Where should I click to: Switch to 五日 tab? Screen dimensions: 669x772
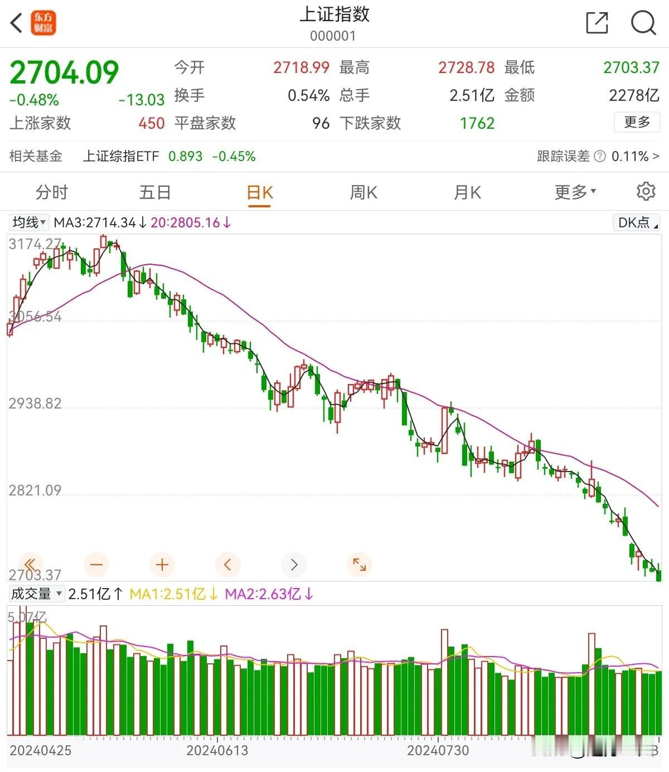click(154, 192)
